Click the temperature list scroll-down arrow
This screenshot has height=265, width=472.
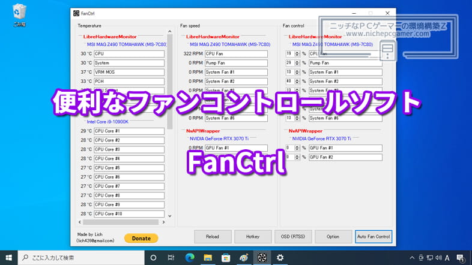click(170, 216)
